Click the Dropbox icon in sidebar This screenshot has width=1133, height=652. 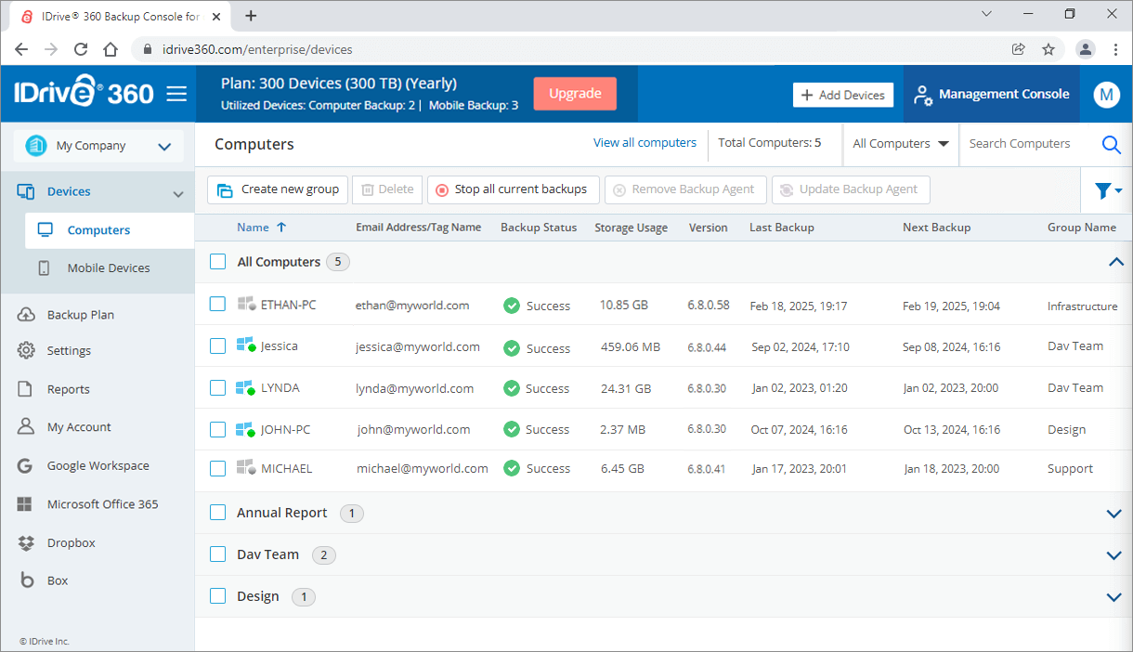click(x=27, y=542)
